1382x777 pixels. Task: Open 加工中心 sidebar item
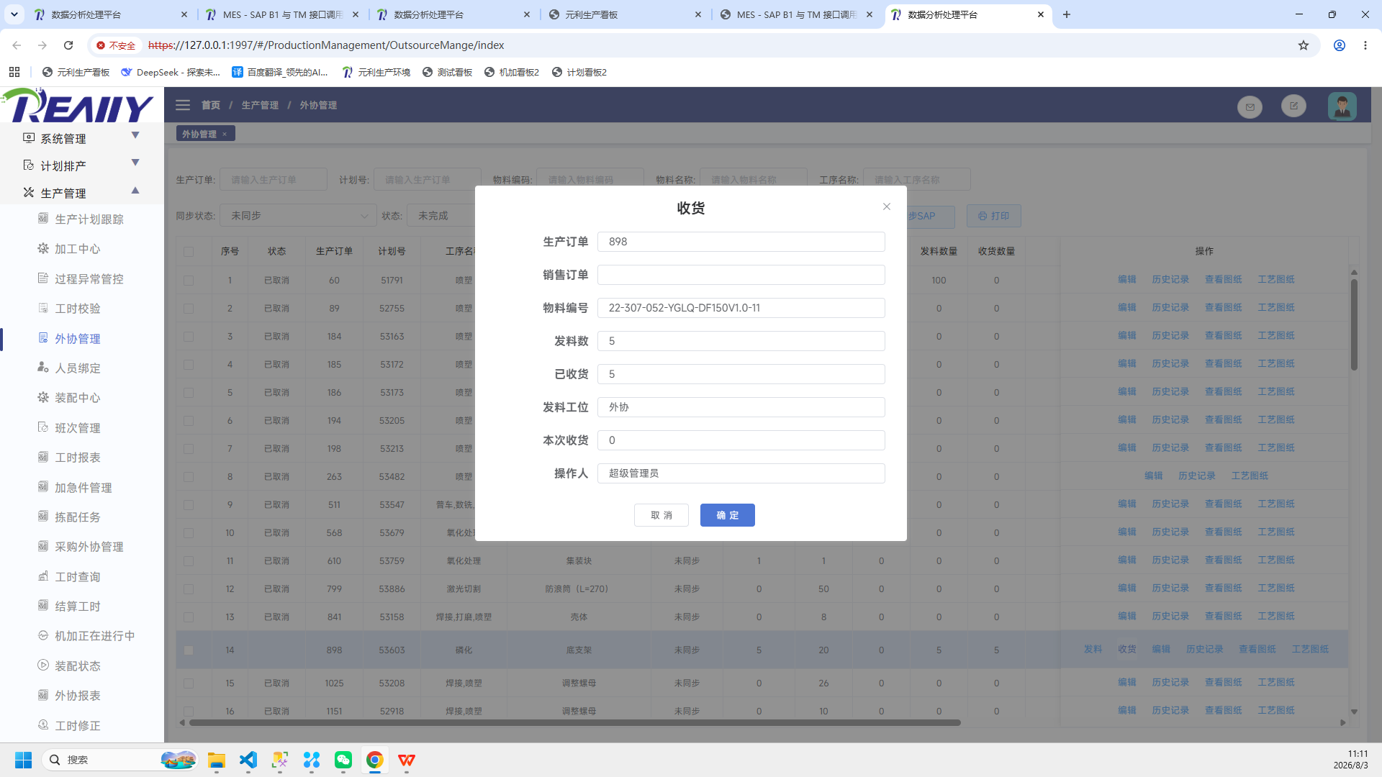click(x=77, y=249)
